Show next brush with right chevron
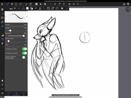The image size is (131, 98). click(x=26, y=17)
